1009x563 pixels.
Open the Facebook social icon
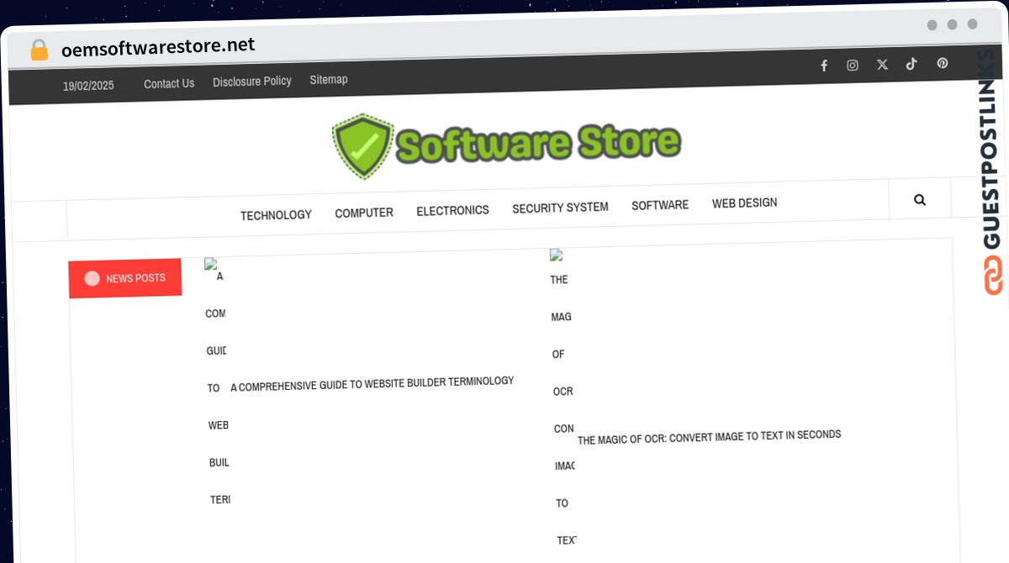click(x=824, y=66)
